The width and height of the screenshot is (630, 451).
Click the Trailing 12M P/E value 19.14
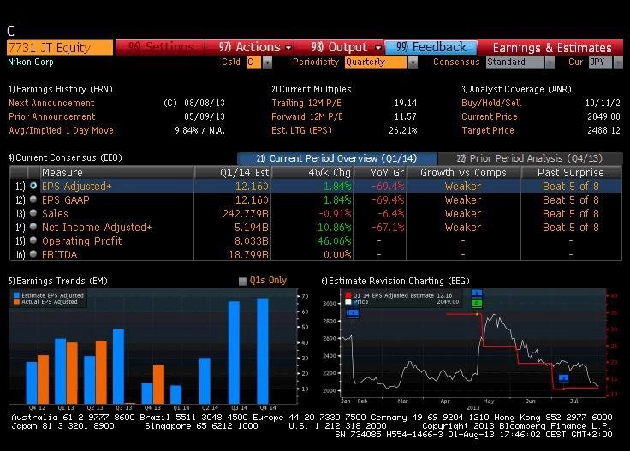pos(406,103)
